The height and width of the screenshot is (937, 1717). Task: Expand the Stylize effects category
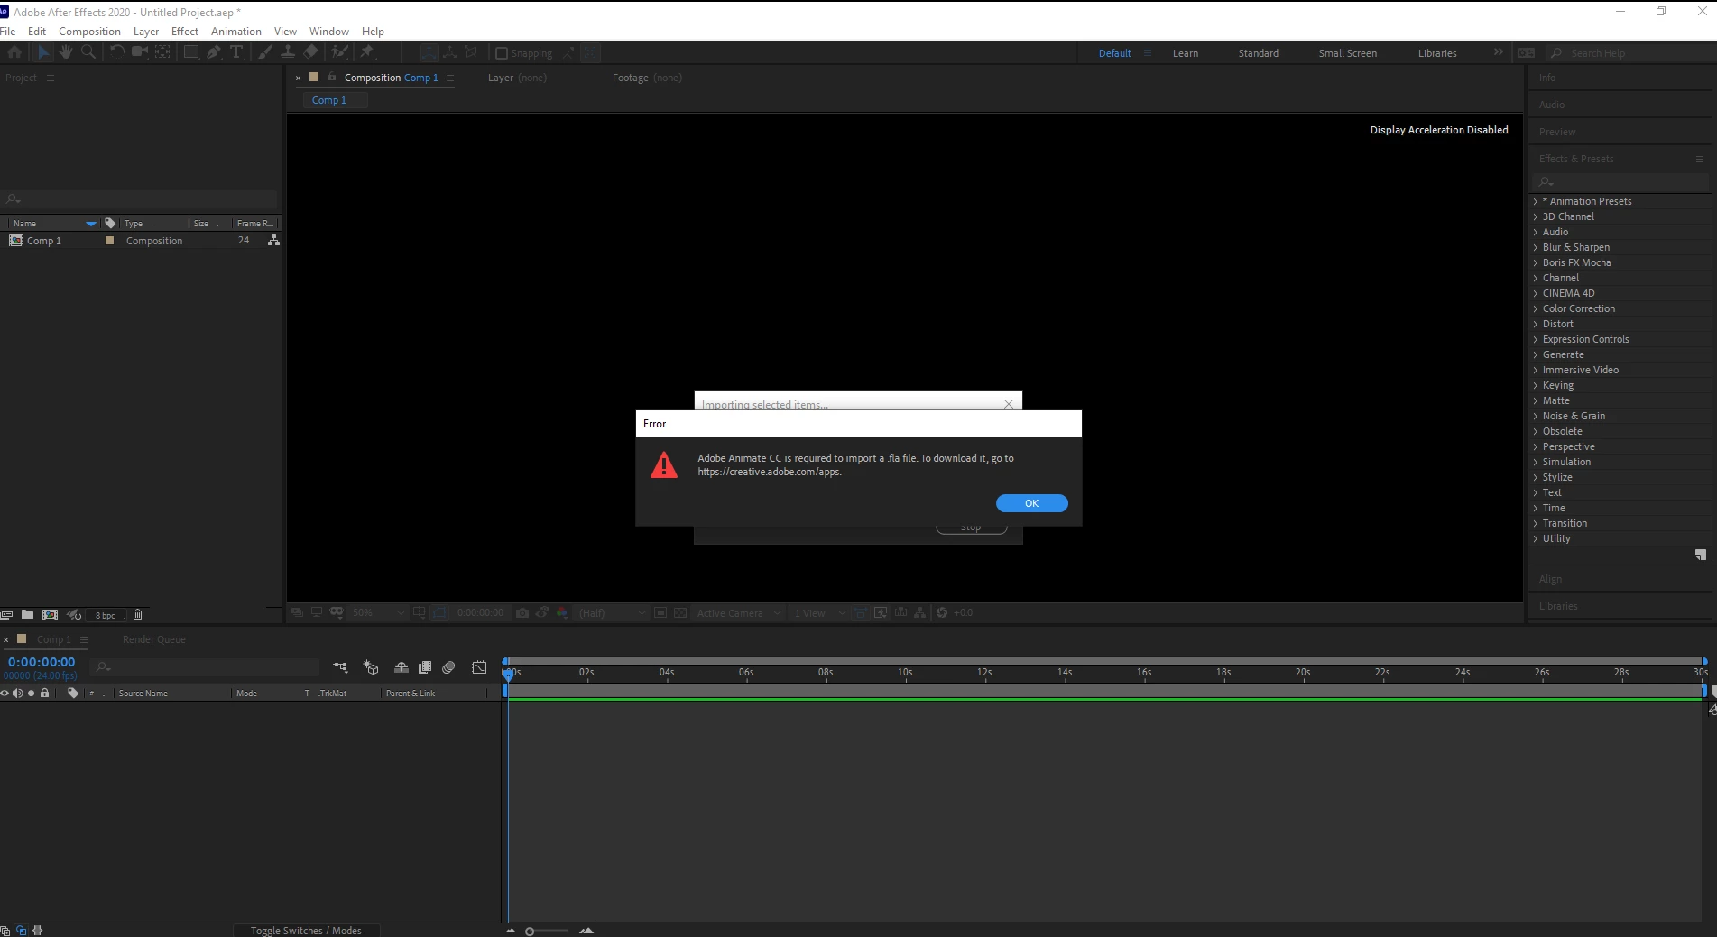tap(1536, 477)
